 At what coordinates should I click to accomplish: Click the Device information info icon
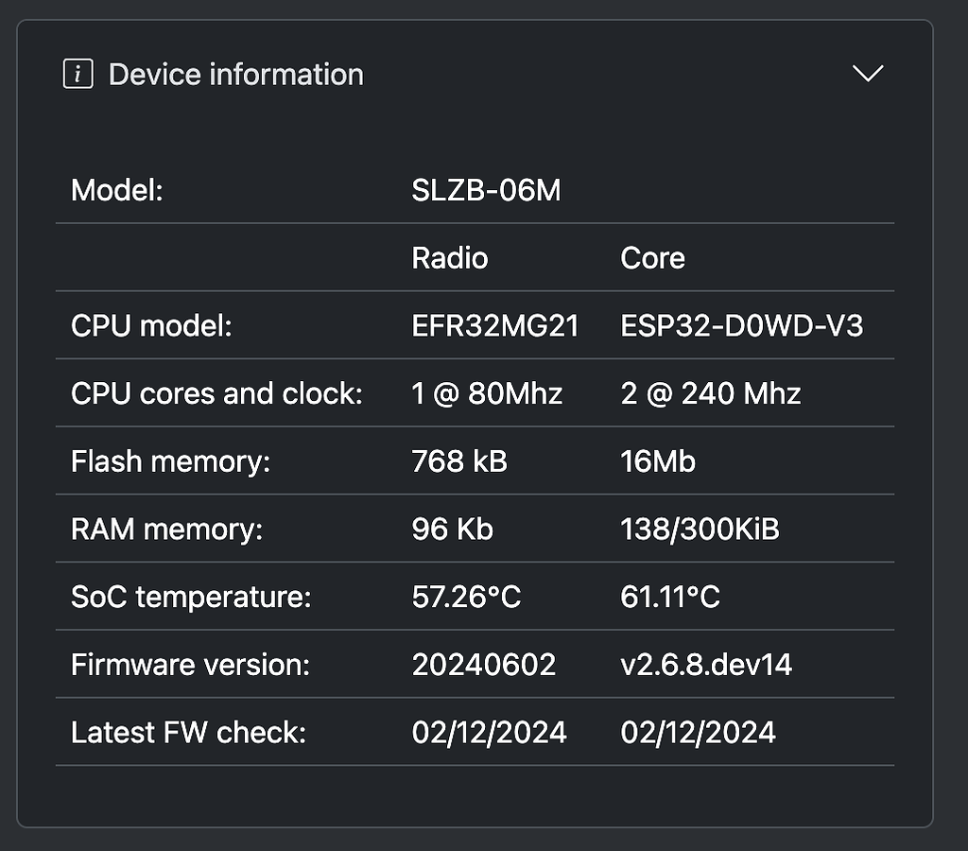point(79,73)
